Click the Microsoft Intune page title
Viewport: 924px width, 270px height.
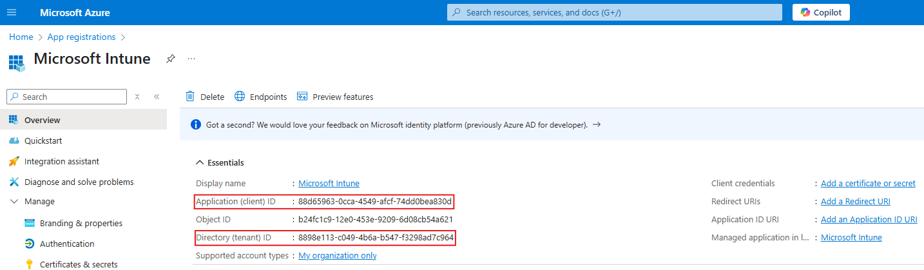(x=91, y=59)
